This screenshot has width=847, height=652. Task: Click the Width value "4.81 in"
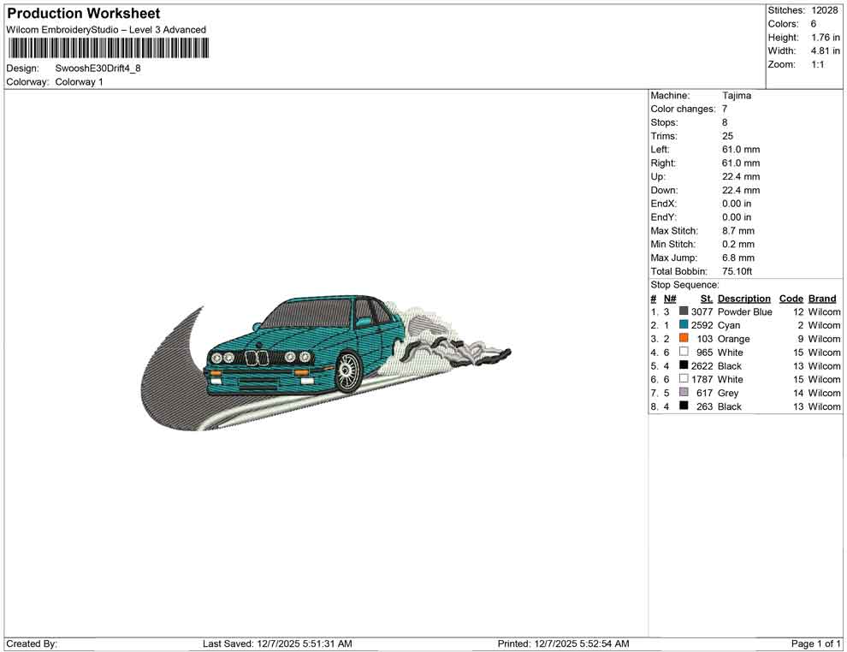[x=826, y=50]
